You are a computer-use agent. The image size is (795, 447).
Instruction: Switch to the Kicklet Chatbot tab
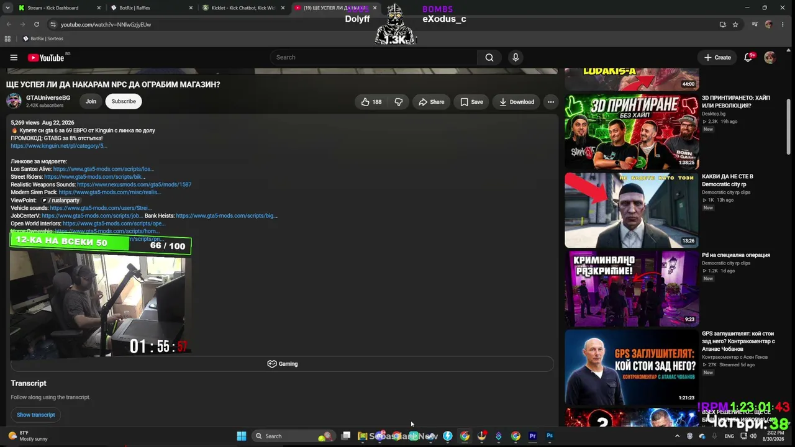(x=243, y=8)
